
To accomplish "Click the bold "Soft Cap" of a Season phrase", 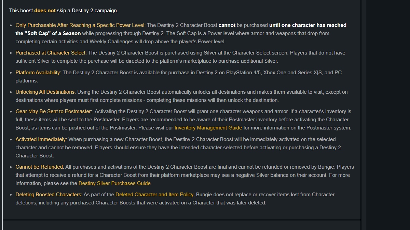I will (48, 33).
